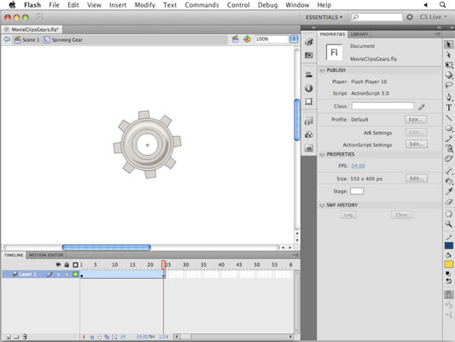The height and width of the screenshot is (342, 455).
Task: Select the Eyedropper tool
Action: tap(449, 192)
